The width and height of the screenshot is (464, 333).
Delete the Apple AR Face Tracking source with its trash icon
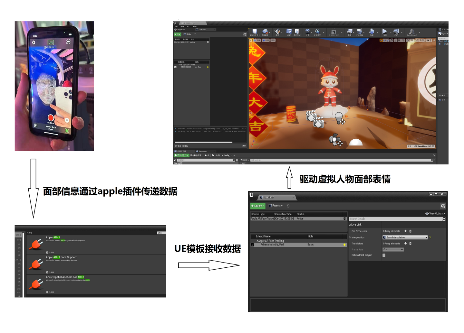click(344, 219)
